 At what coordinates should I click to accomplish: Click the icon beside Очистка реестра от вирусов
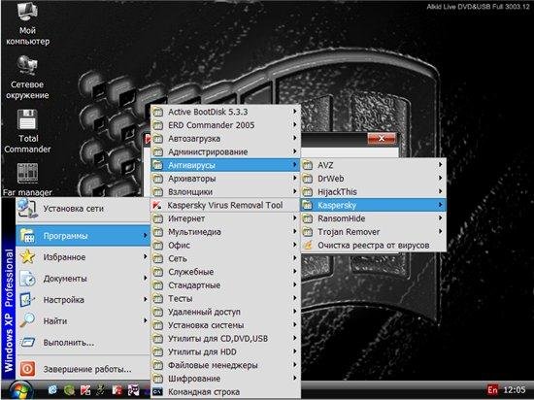[308, 245]
